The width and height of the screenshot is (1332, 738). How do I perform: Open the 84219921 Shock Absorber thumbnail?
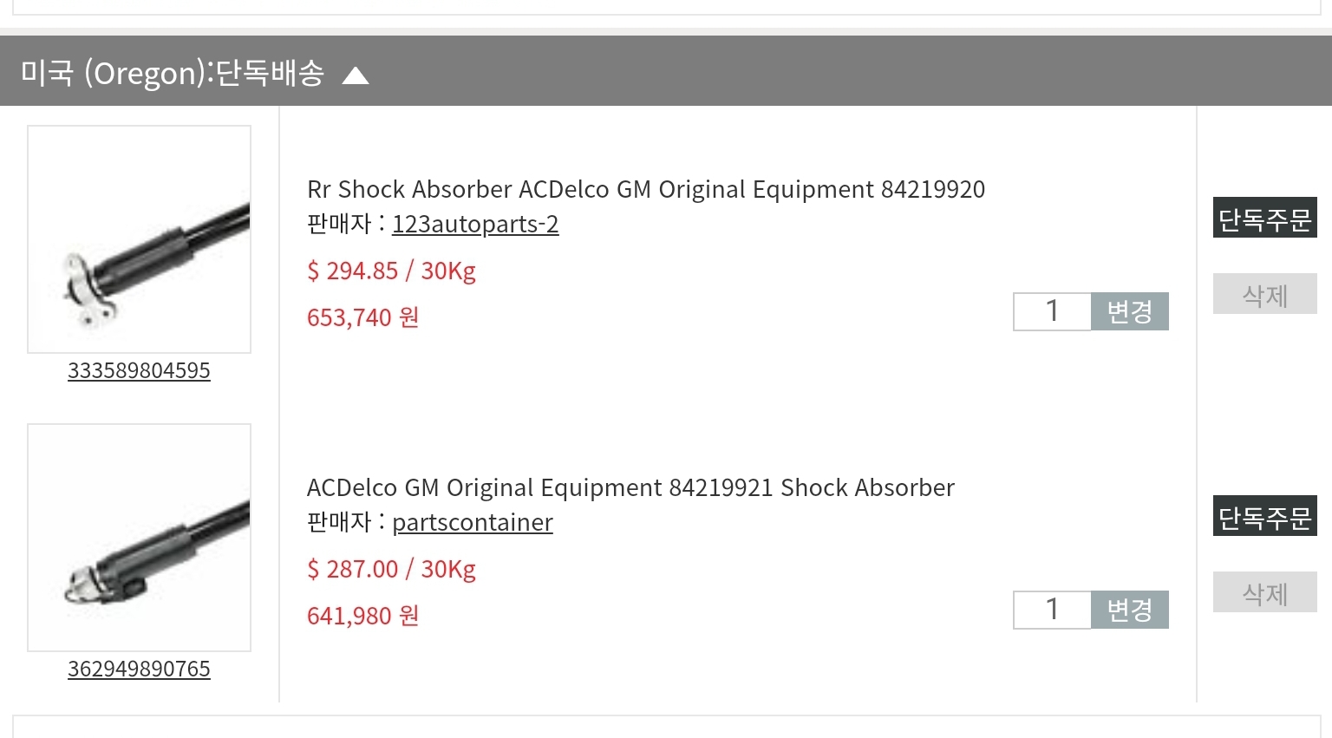click(139, 538)
